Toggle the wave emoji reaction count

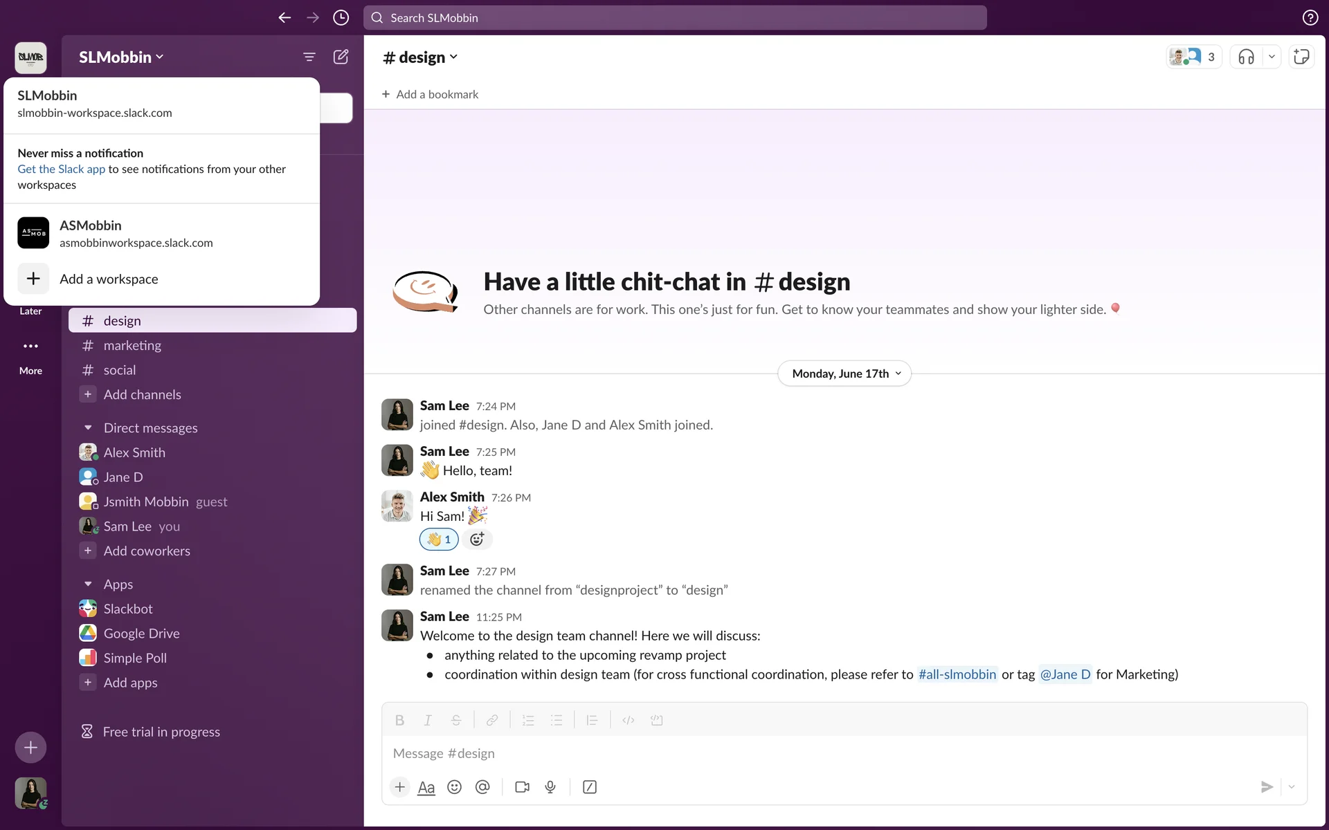click(x=439, y=539)
